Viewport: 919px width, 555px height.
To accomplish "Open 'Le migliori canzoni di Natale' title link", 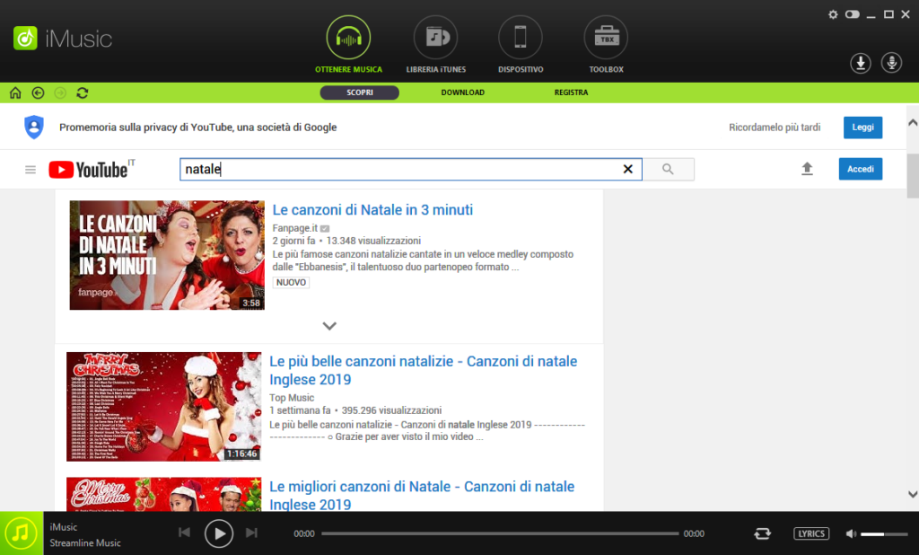I will 422,495.
